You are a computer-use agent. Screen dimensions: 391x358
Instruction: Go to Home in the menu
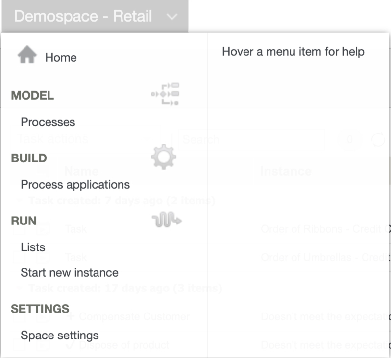click(61, 58)
